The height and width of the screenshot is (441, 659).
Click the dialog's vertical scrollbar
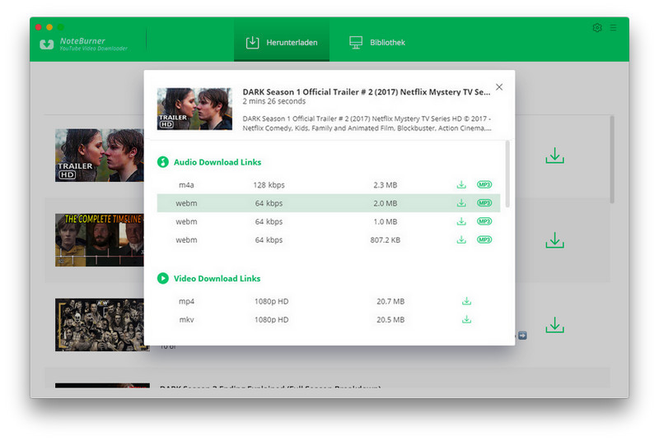507,174
